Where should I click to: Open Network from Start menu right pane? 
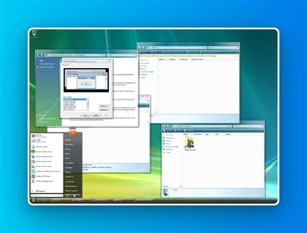click(x=68, y=172)
